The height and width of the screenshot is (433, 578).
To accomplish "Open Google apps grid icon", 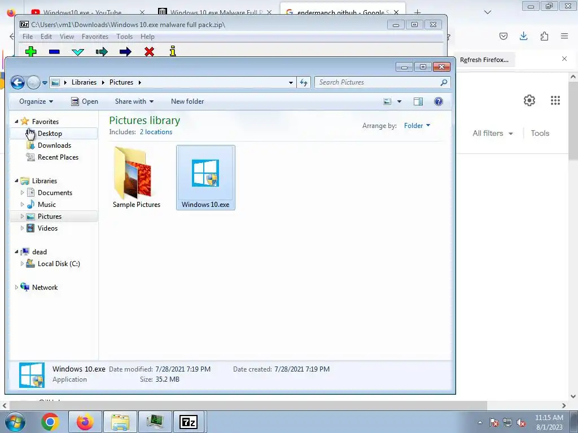I will point(555,100).
